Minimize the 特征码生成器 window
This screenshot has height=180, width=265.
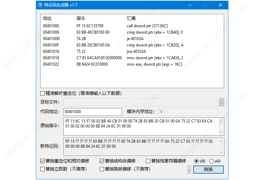(x=190, y=5)
